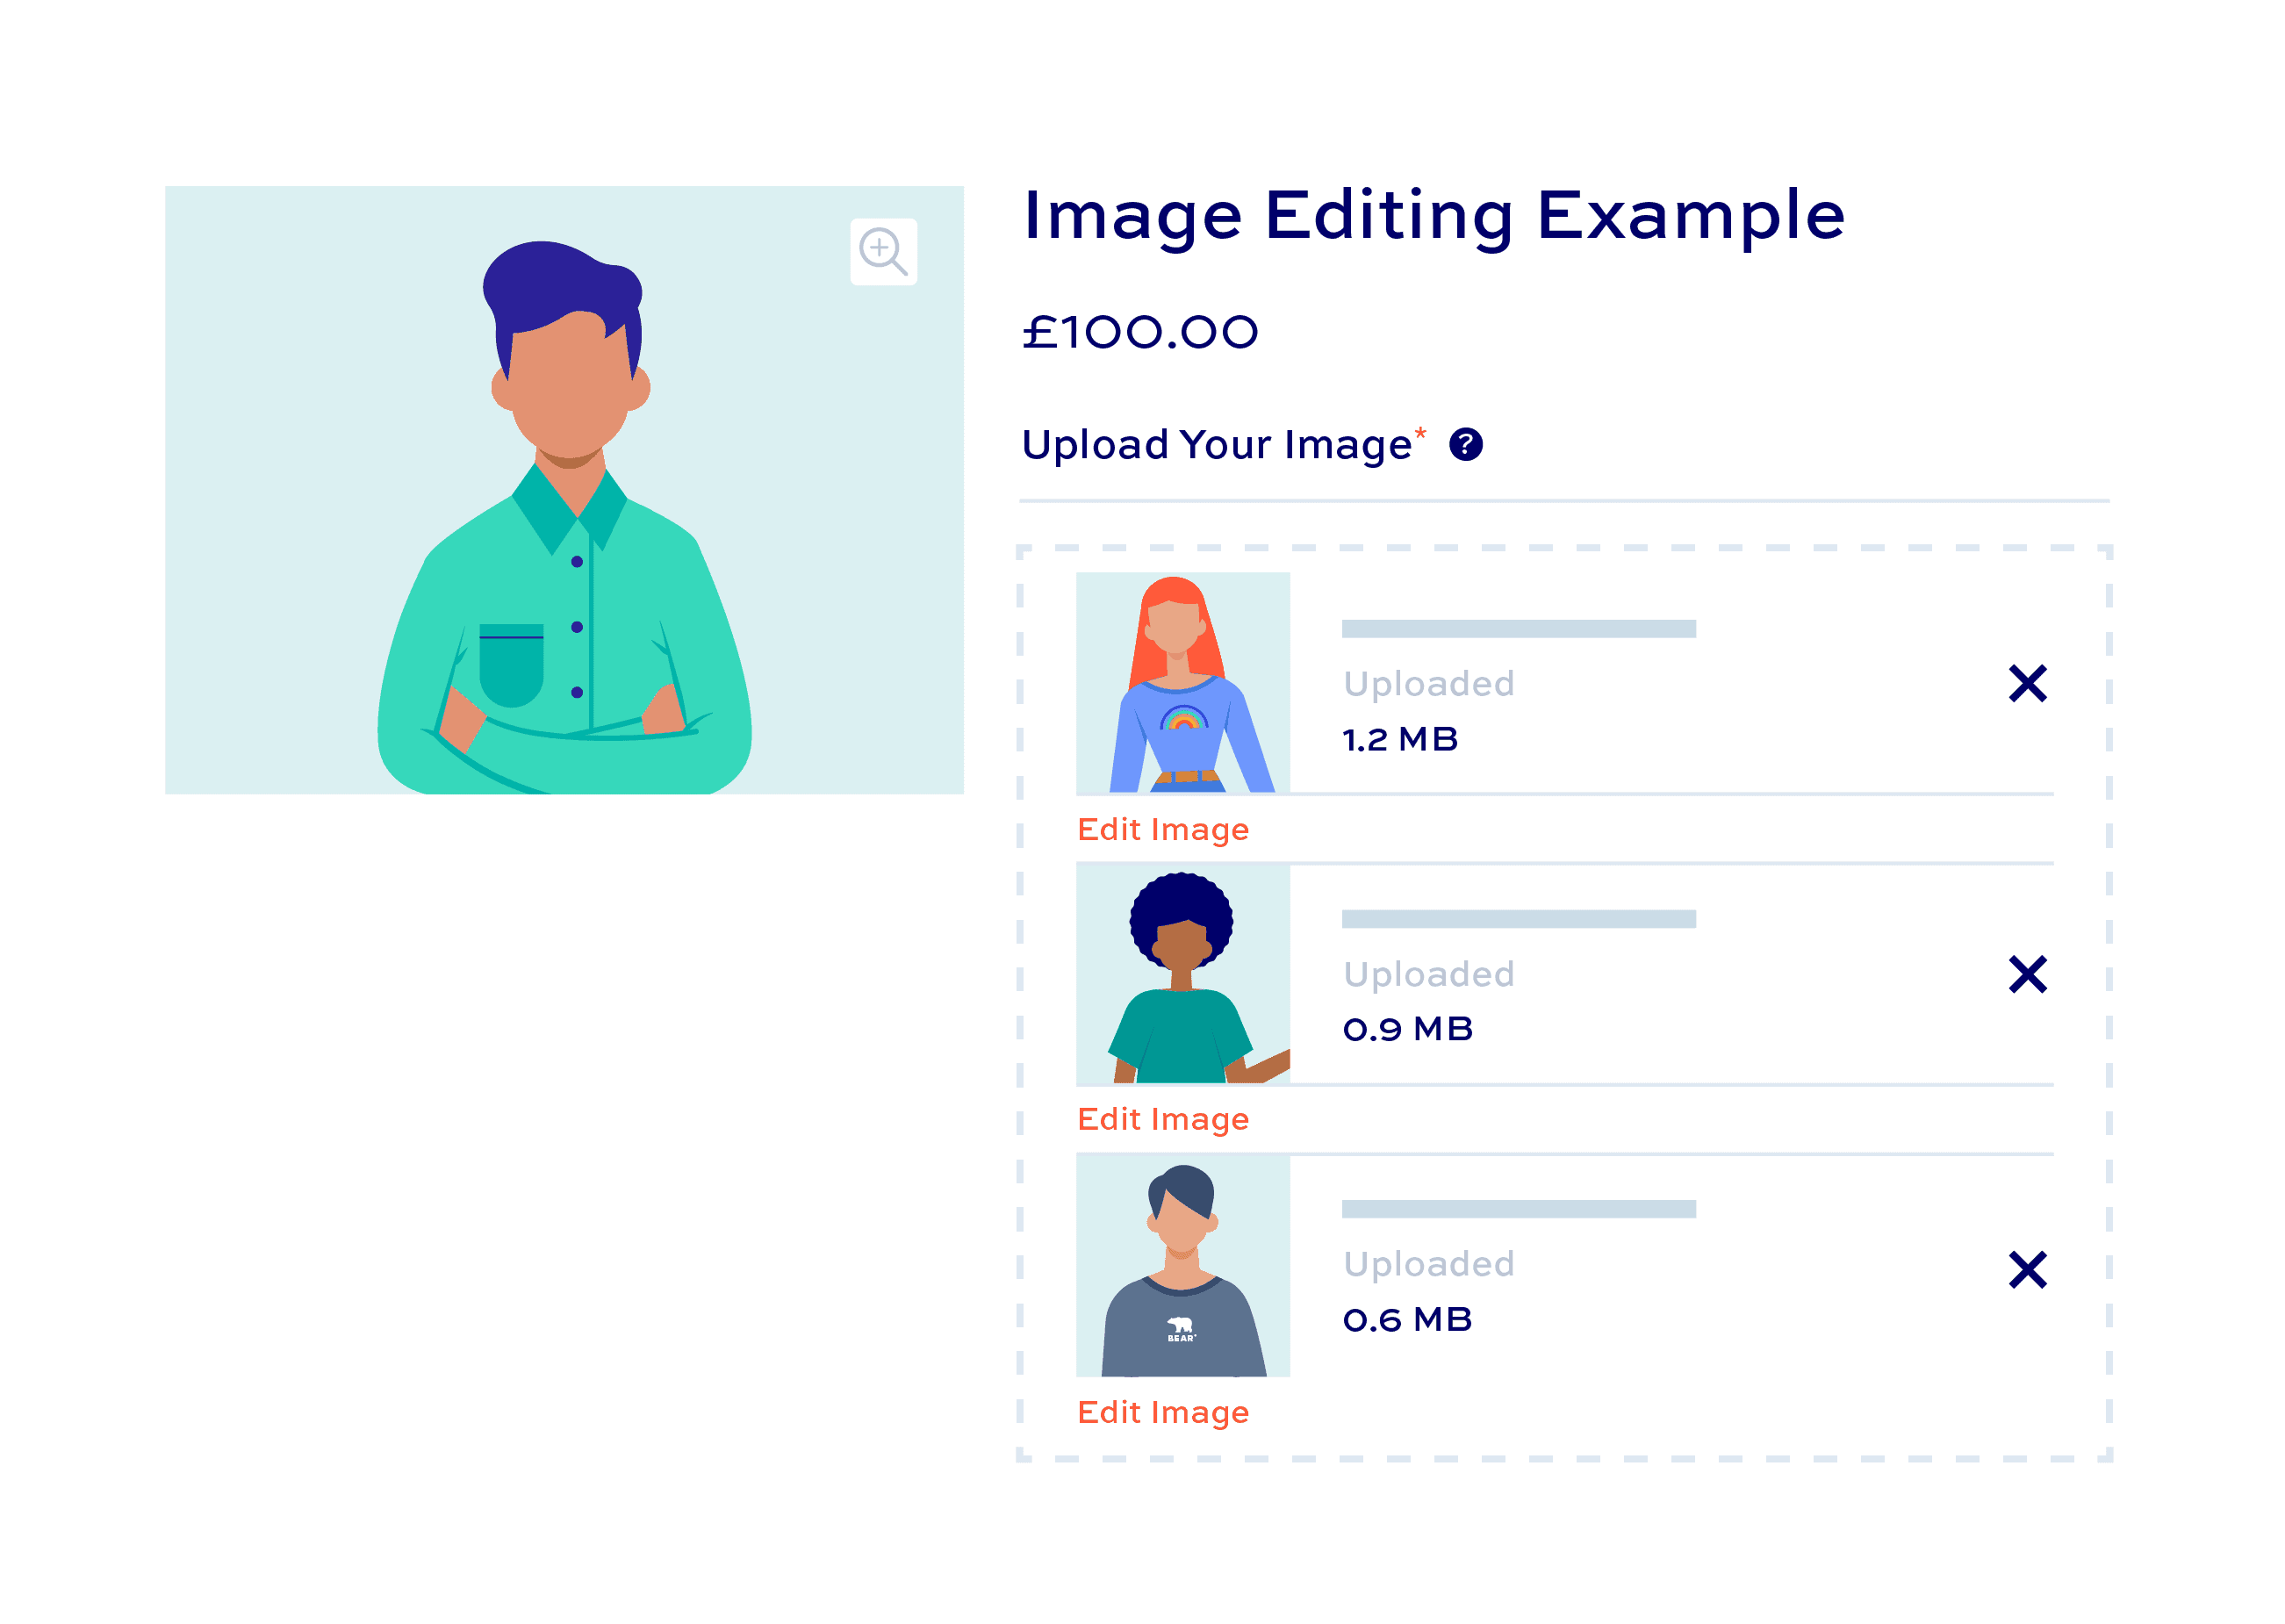Click Edit Image under the bear sweatshirt thumbnail
The image size is (2285, 1624).
1163,1413
